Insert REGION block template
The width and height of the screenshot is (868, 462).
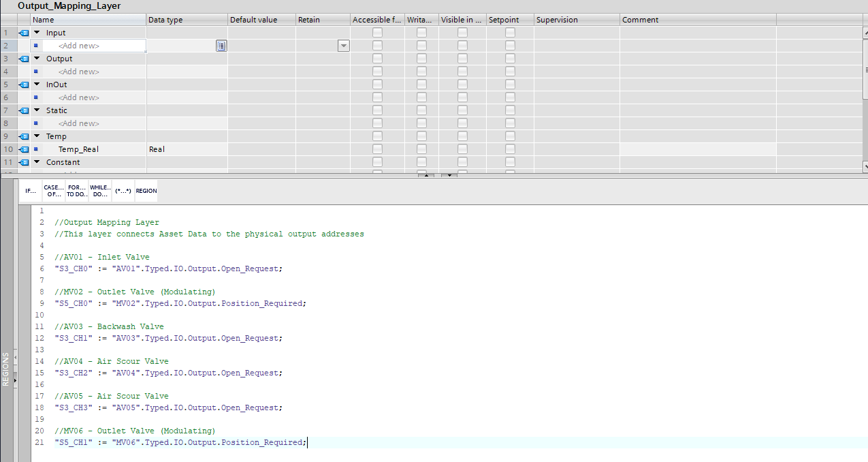click(146, 191)
